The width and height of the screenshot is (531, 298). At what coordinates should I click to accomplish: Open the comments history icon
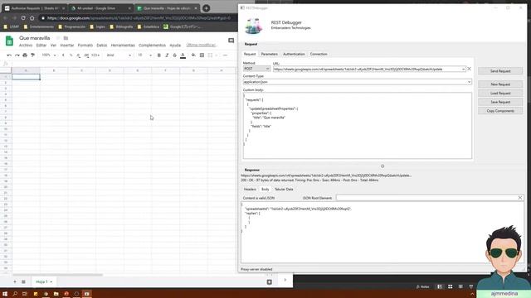[x=231, y=41]
